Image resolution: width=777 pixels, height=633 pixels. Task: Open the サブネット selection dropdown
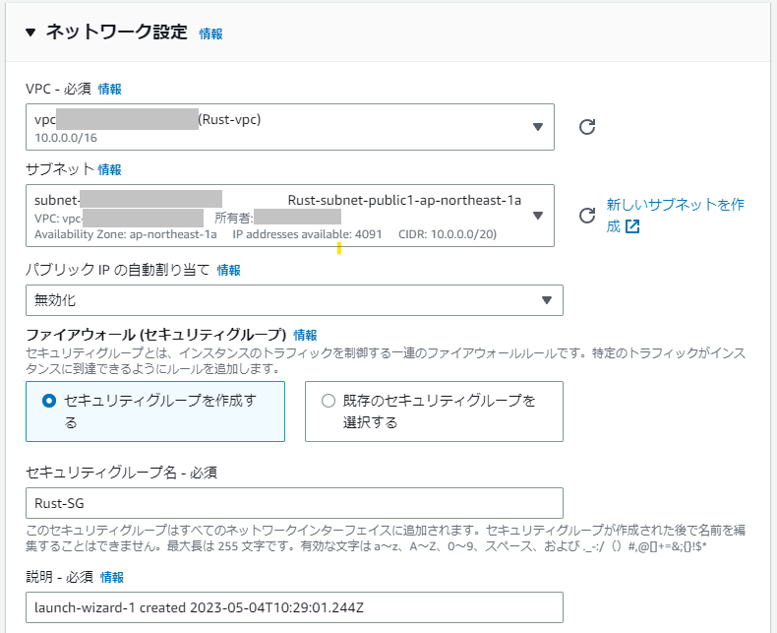point(537,216)
